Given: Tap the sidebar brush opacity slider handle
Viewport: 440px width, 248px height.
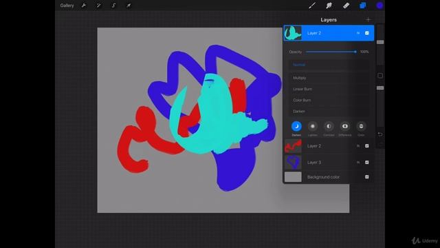Looking at the screenshot, I should pyautogui.click(x=380, y=88).
